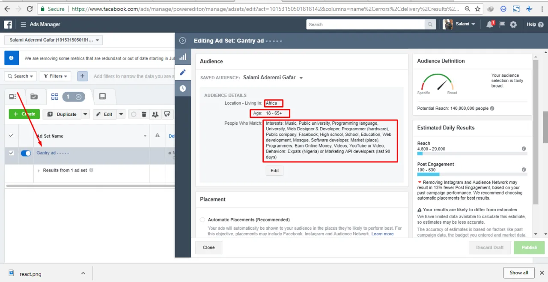Click the Post Engagement estimate bar

(472, 174)
